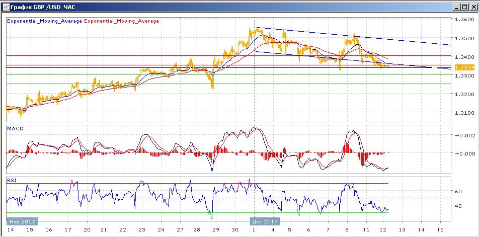Click the MACD panel label
This screenshot has width=480, height=238.
[15, 129]
